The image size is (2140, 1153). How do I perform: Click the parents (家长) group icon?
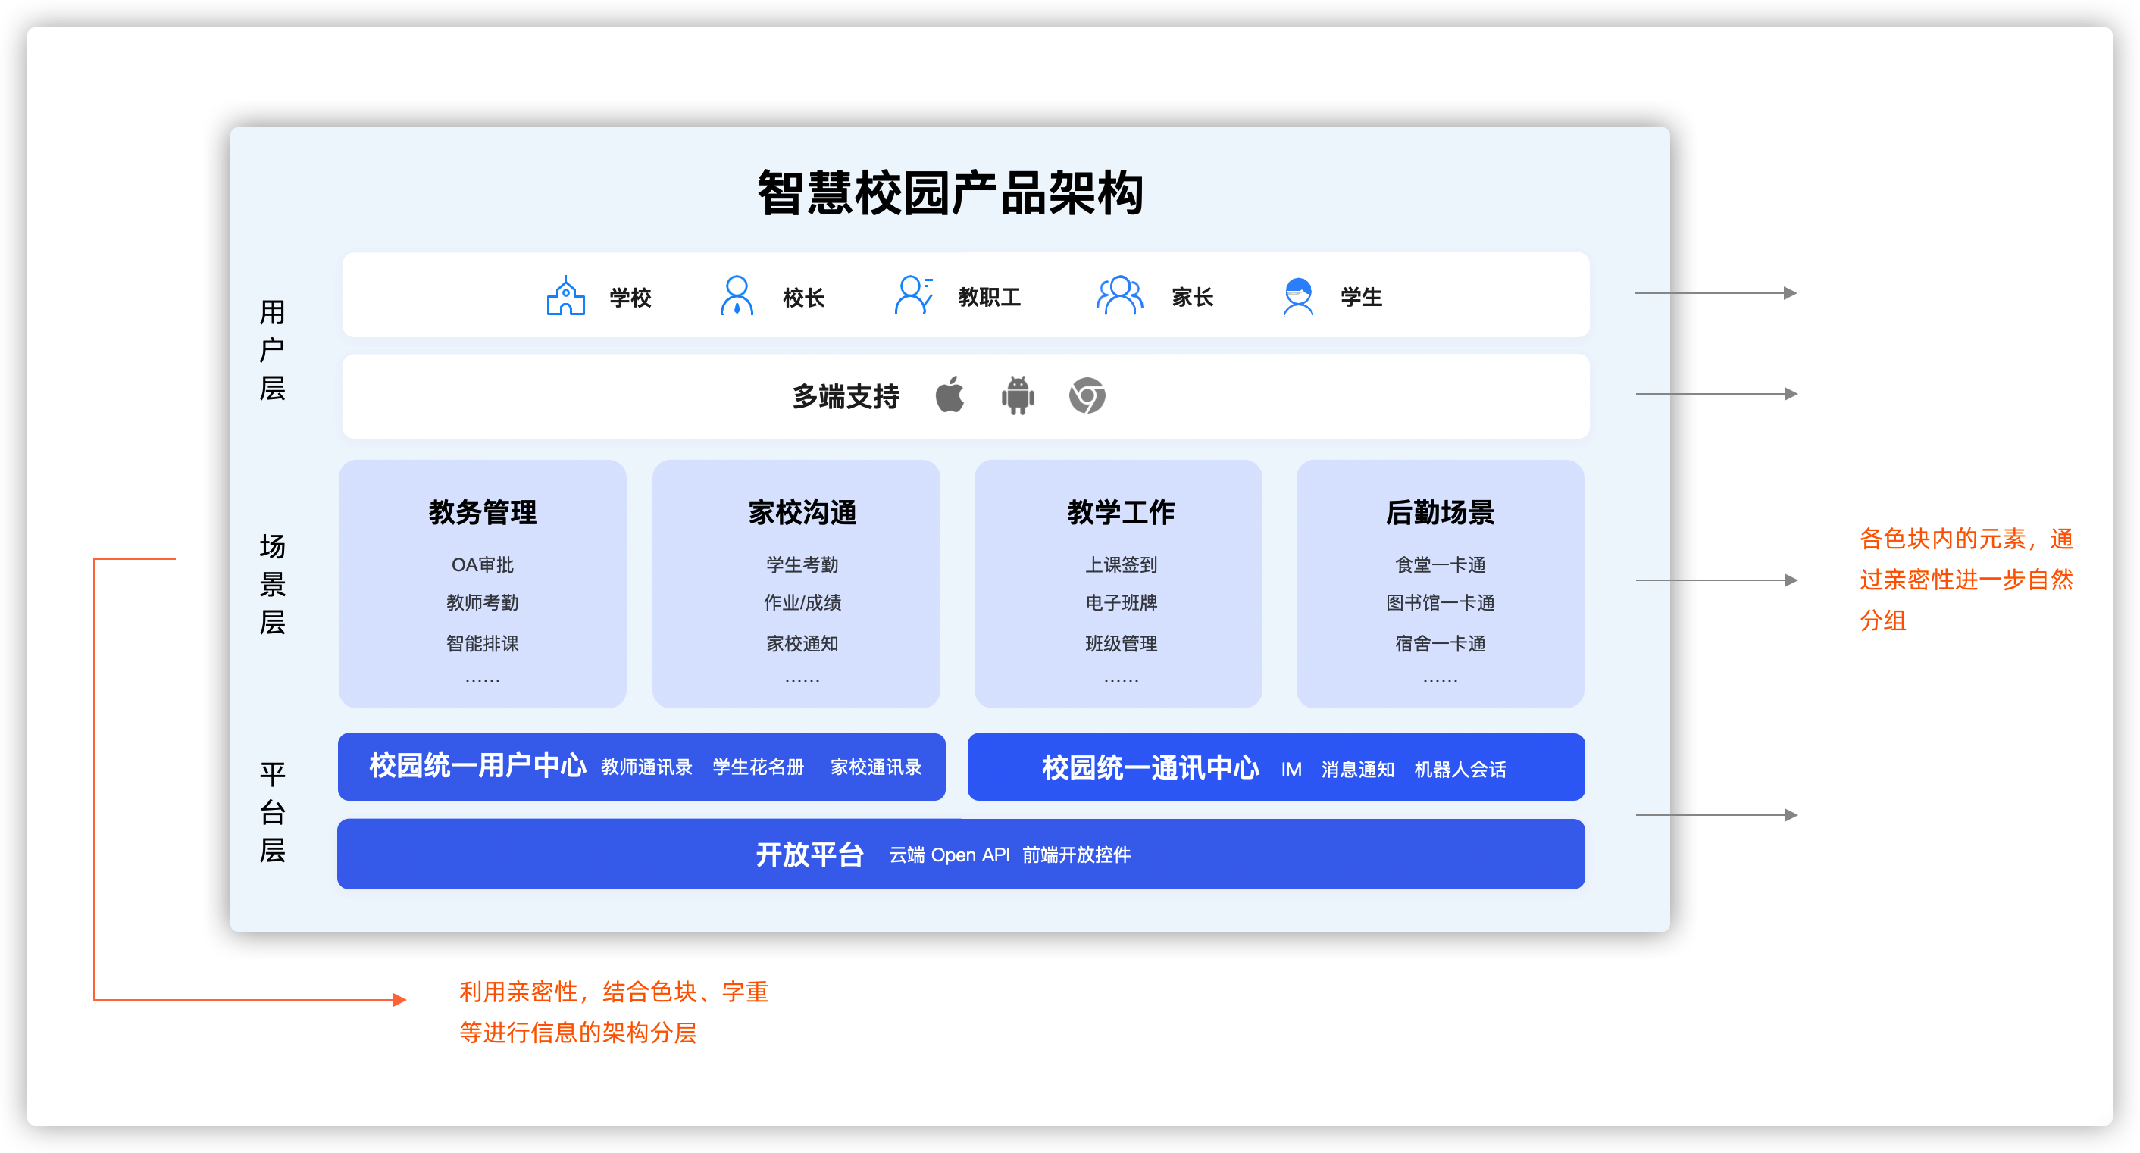tap(1119, 295)
